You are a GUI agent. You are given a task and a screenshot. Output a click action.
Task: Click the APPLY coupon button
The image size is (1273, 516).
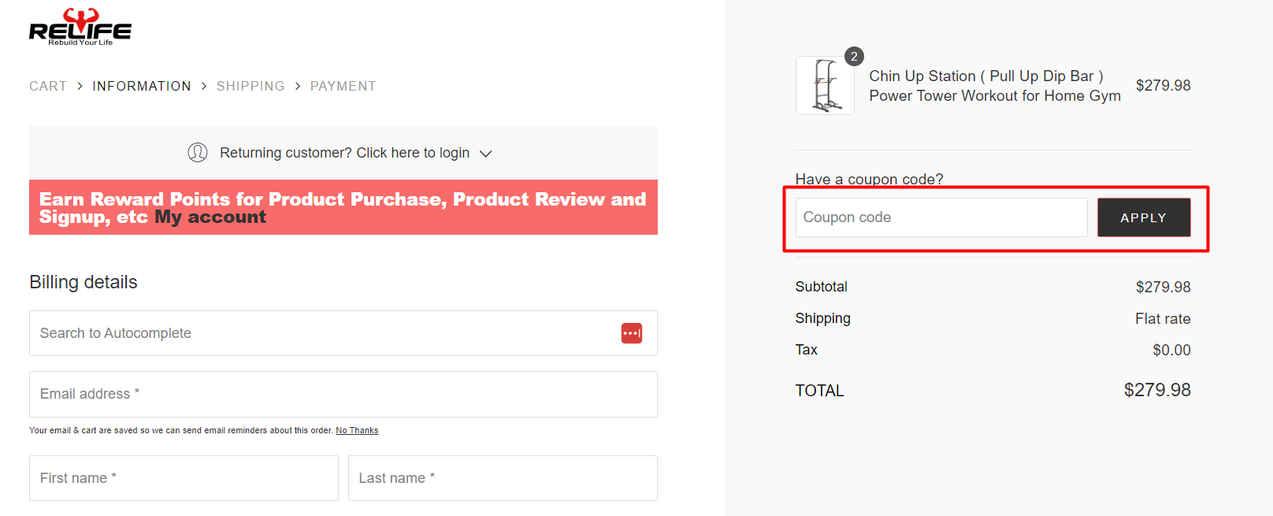(x=1144, y=217)
